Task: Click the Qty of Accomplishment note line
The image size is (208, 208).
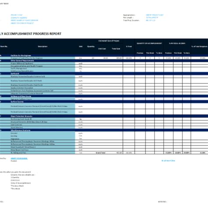Action: [x=21, y=183]
